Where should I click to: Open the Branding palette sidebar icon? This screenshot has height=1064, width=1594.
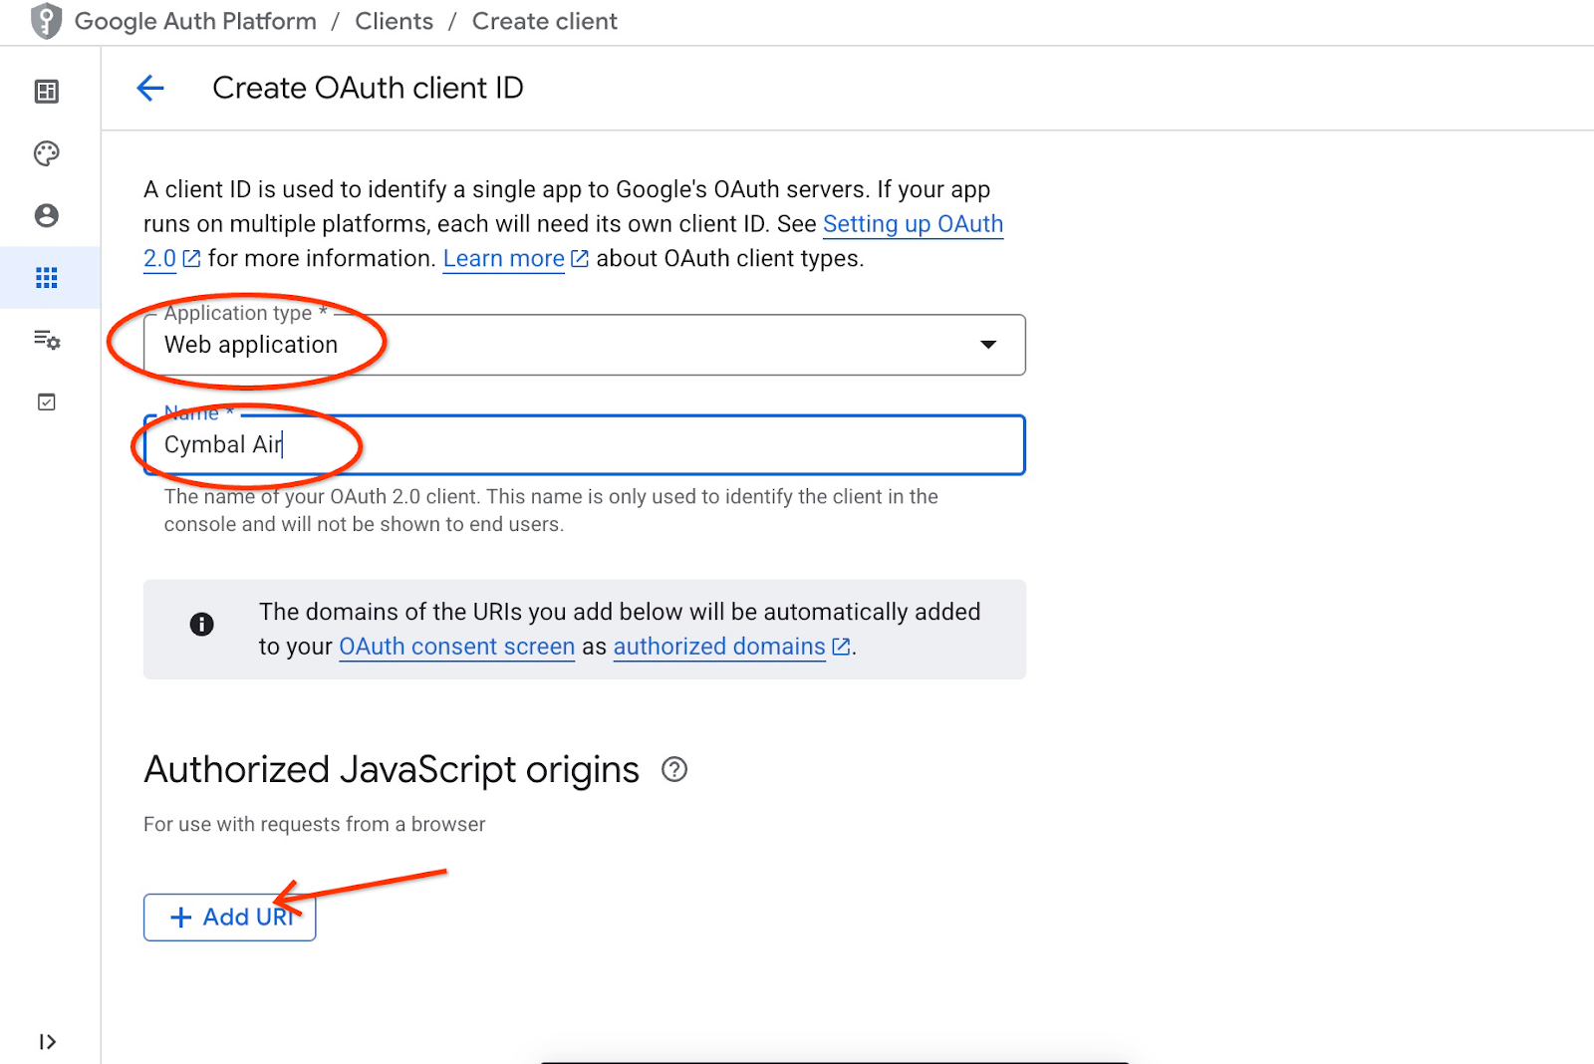tap(47, 153)
